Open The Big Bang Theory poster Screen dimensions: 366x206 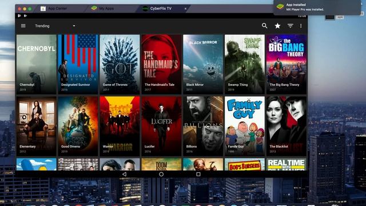click(x=287, y=64)
